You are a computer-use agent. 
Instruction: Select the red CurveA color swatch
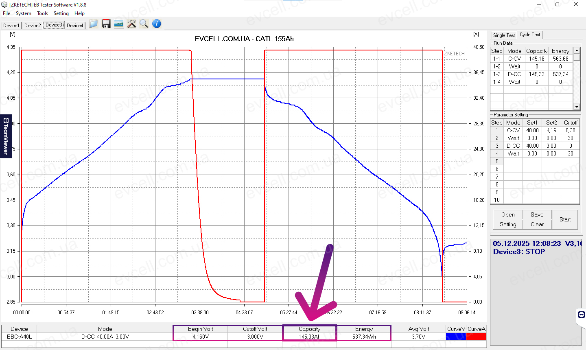pyautogui.click(x=476, y=336)
